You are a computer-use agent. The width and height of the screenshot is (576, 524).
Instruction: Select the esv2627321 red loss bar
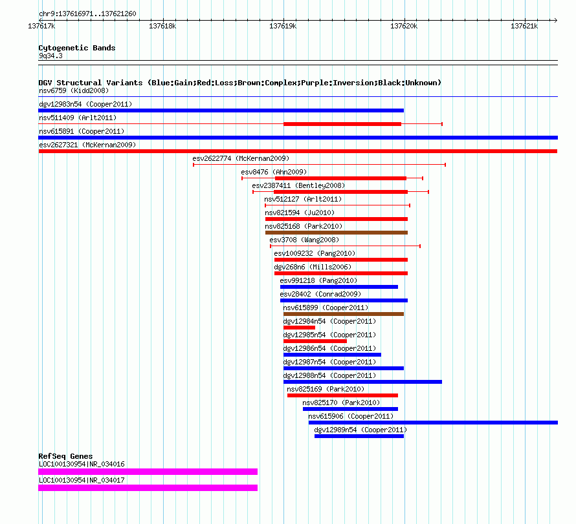point(298,151)
